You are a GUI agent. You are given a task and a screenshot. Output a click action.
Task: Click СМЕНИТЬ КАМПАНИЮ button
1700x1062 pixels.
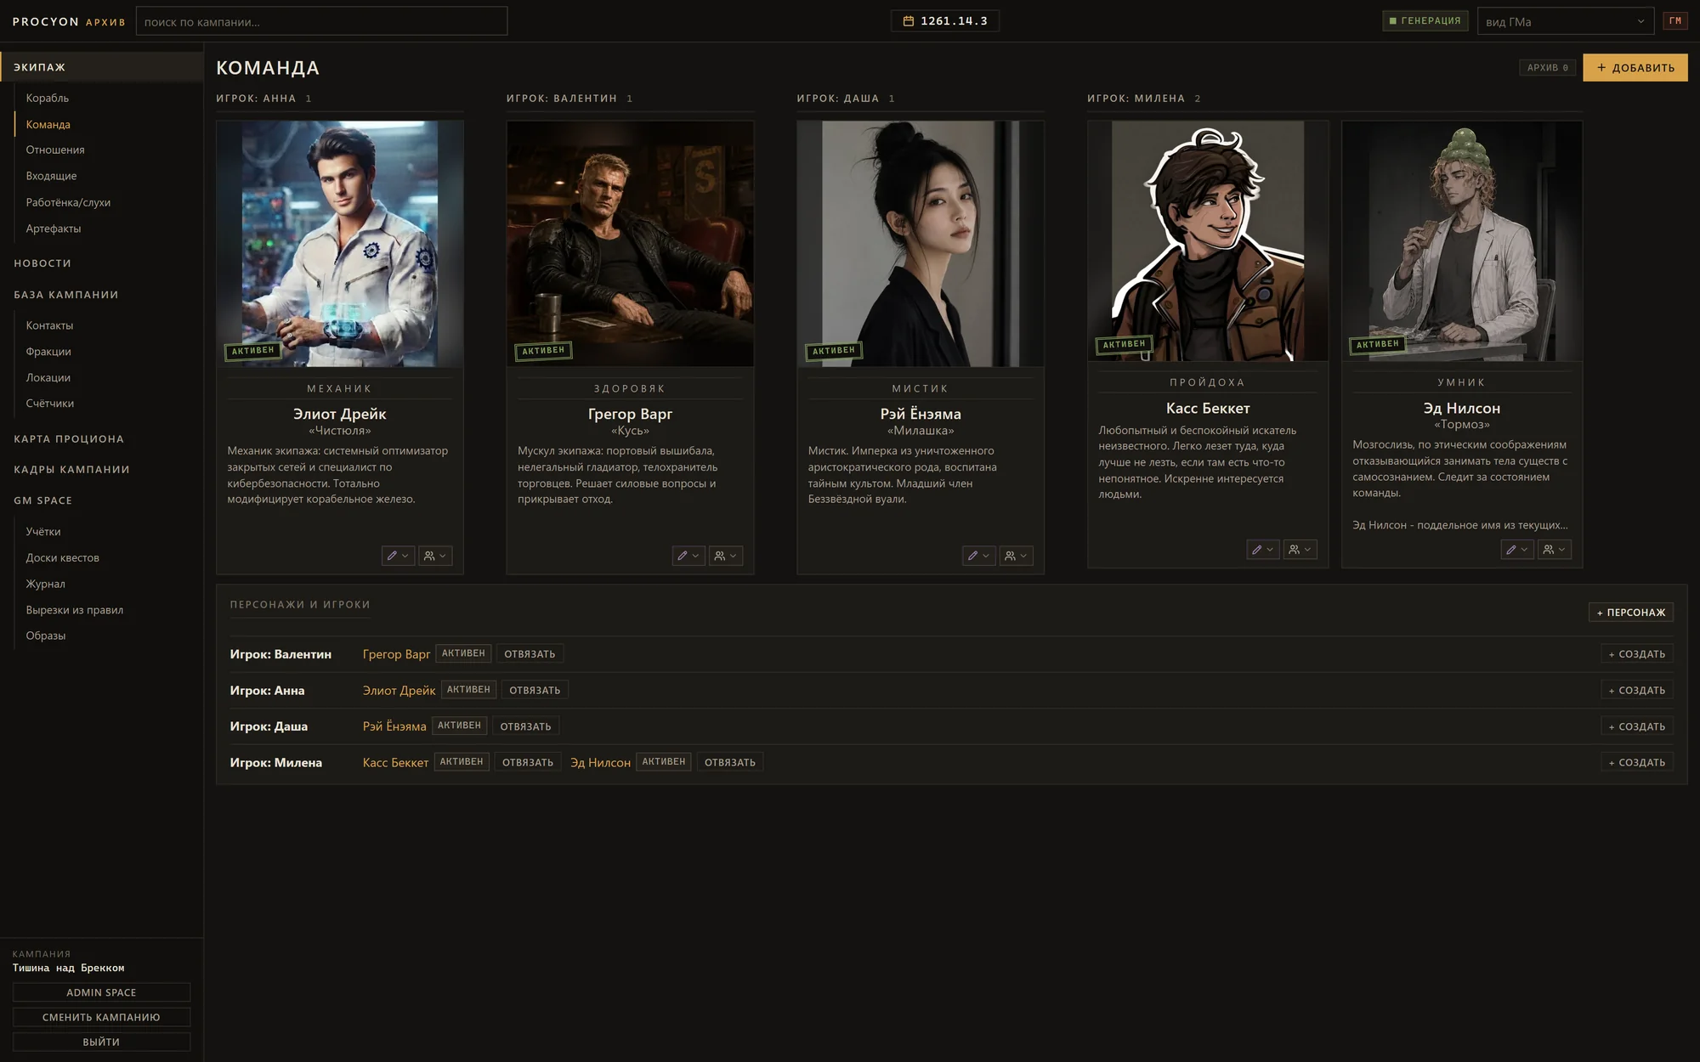point(101,1017)
